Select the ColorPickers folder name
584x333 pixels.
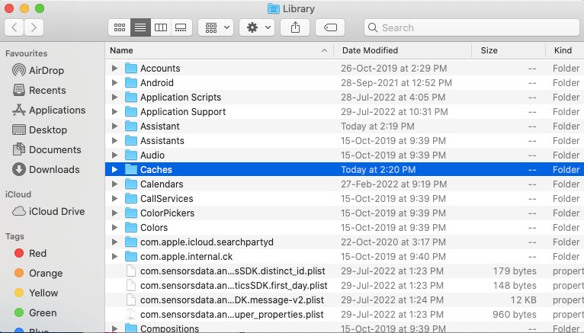pyautogui.click(x=167, y=213)
